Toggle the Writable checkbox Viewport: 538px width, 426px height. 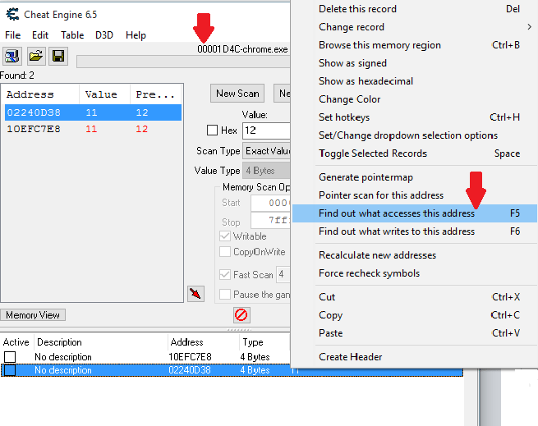click(x=225, y=236)
